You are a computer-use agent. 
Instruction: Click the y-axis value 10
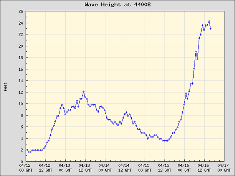tap(21, 104)
